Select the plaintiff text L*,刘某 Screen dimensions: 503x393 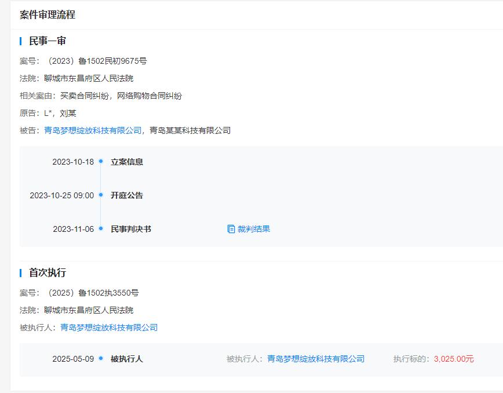(60, 113)
